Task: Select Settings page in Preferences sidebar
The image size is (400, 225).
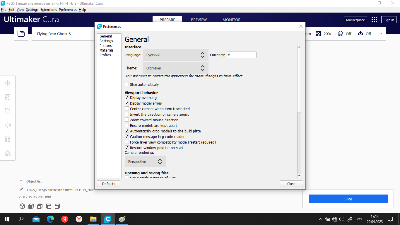Action: (106, 41)
